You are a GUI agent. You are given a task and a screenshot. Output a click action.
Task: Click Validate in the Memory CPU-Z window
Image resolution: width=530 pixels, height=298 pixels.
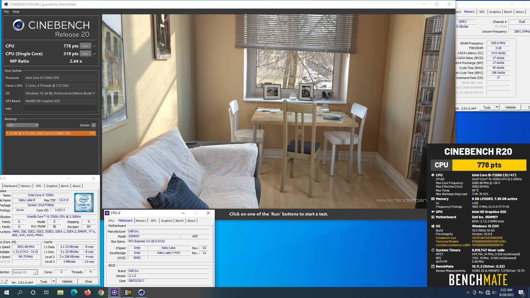pyautogui.click(x=510, y=107)
